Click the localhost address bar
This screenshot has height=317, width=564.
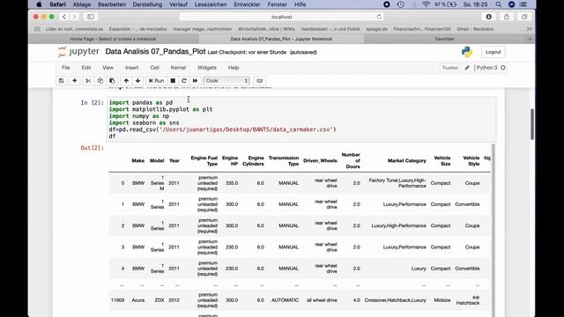(x=281, y=17)
